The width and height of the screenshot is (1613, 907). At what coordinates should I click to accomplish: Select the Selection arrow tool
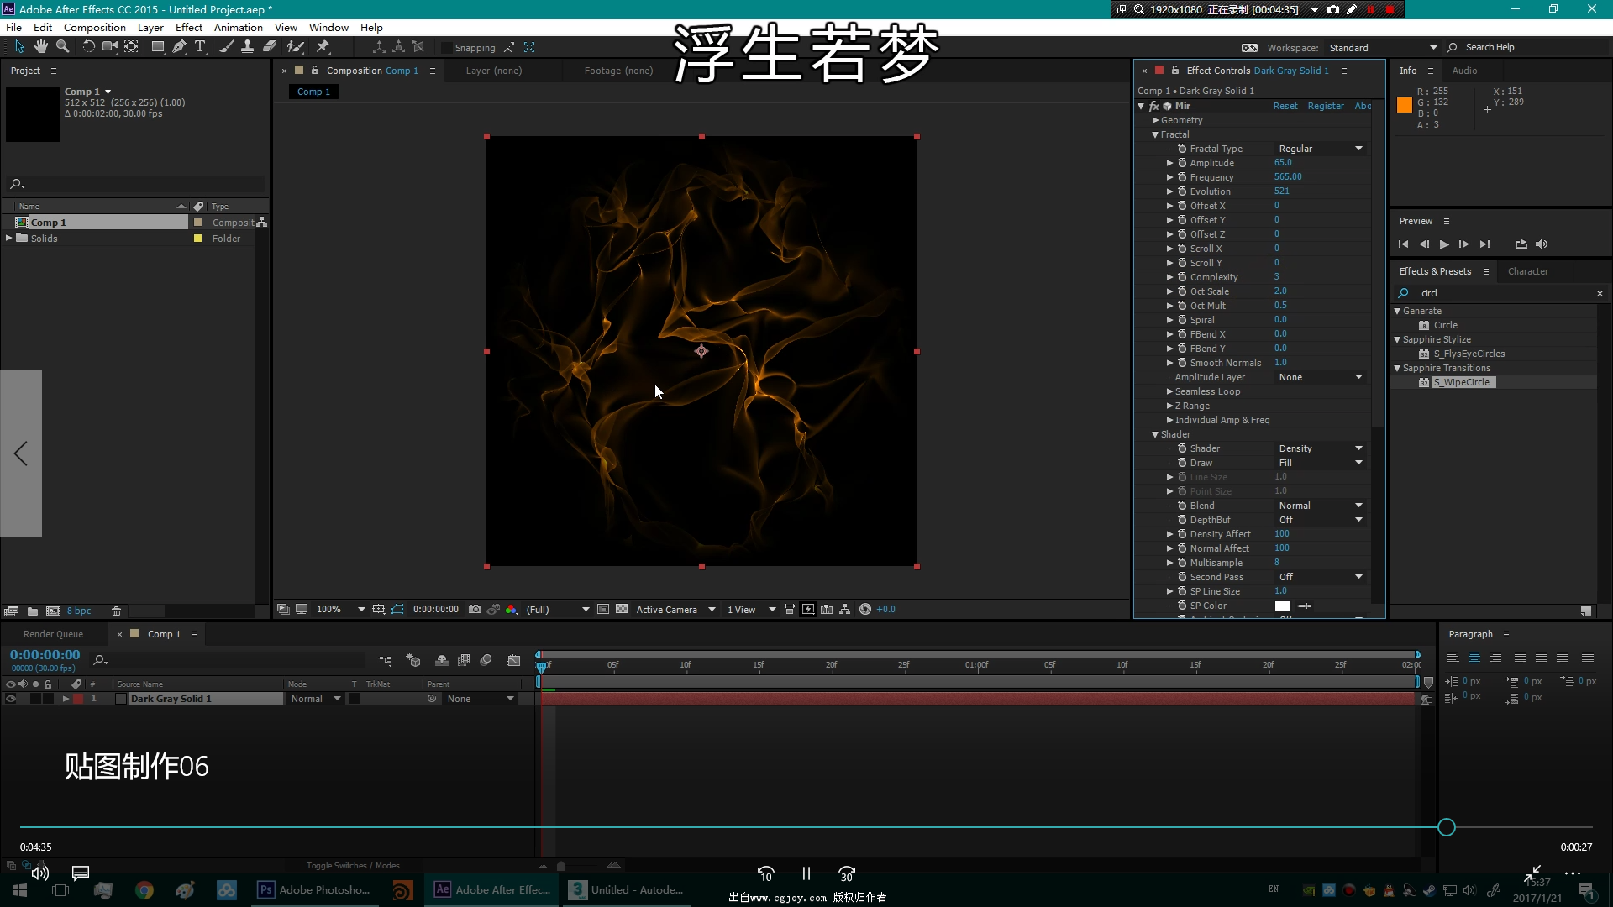(x=19, y=47)
